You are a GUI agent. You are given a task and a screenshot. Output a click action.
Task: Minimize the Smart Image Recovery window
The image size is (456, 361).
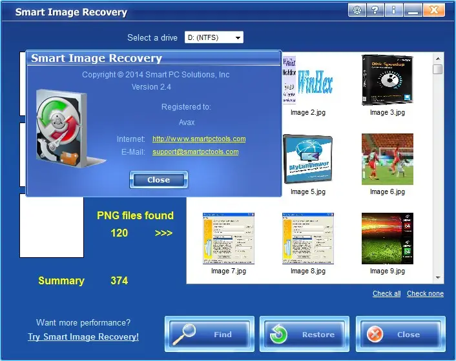413,10
